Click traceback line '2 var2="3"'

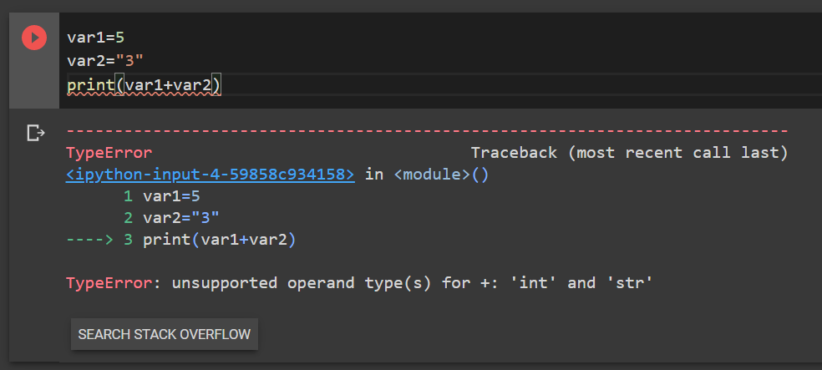(x=171, y=218)
